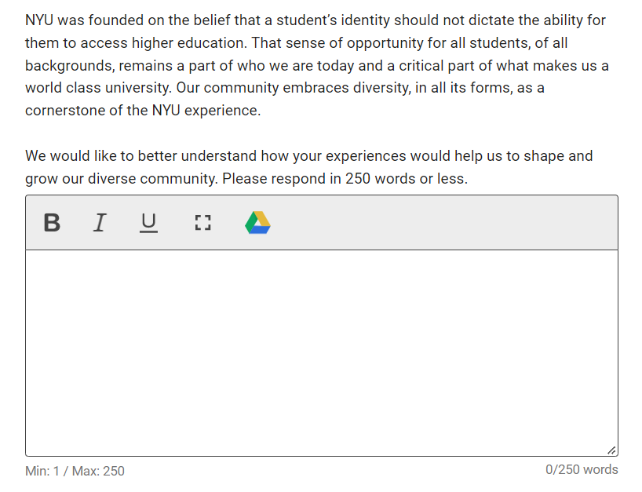This screenshot has width=642, height=492.
Task: Toggle bold formatting in the editor
Action: [52, 223]
